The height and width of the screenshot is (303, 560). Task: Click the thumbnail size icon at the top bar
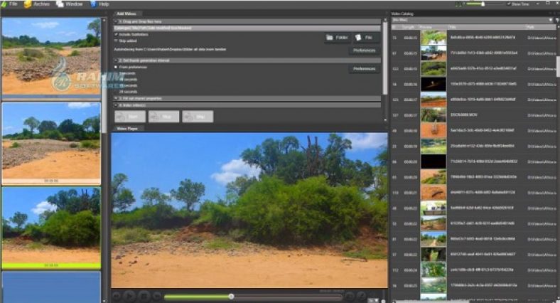(x=459, y=4)
